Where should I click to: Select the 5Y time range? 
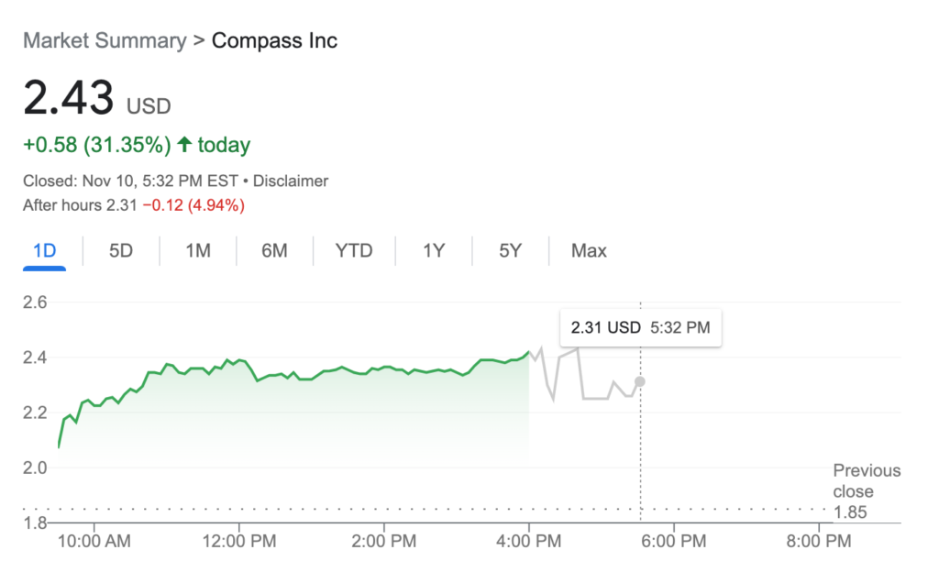coord(510,250)
